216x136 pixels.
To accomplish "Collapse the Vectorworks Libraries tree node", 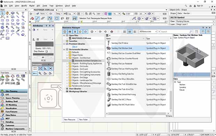I will (64, 49).
